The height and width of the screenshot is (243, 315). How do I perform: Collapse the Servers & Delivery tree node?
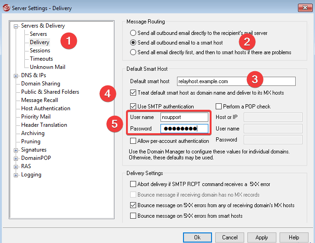click(16, 26)
